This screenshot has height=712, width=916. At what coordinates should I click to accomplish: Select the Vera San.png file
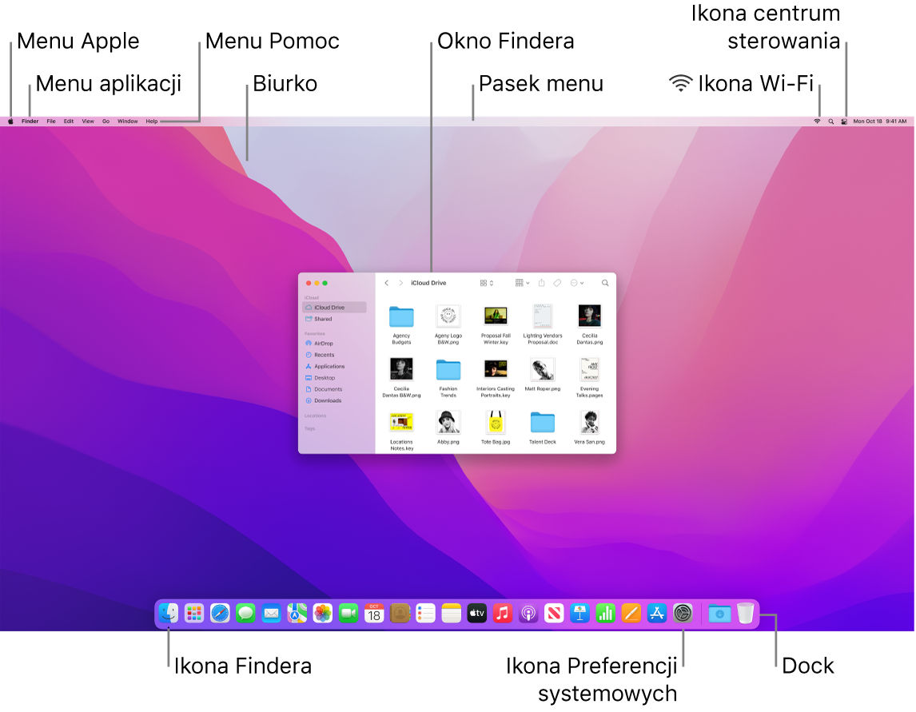[589, 428]
